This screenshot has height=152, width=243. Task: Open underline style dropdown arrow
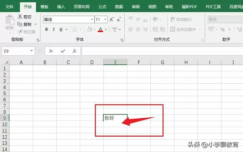click(66, 29)
